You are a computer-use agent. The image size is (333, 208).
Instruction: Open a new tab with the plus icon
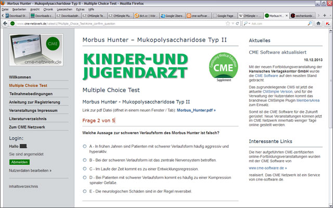point(325,15)
